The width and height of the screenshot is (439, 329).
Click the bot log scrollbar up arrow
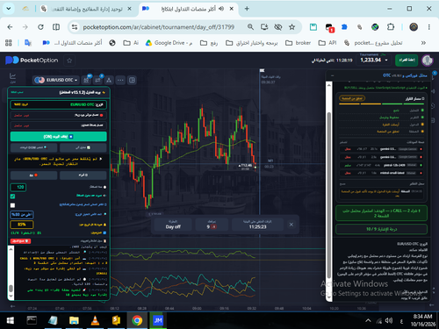tap(11, 249)
